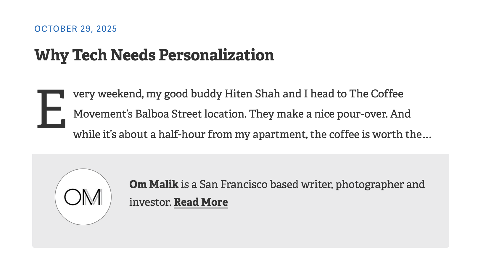Viewport: 486px width, 265px height.
Task: Click the October 29, 2025 post date
Action: pyautogui.click(x=76, y=29)
